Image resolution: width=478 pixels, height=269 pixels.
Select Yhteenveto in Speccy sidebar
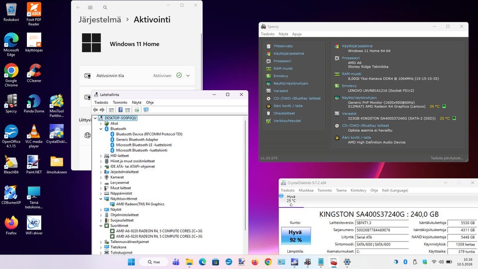coord(283,46)
